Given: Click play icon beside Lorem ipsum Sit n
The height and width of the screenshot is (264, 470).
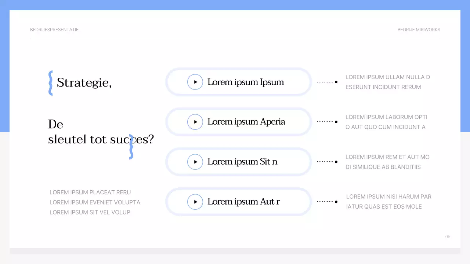Looking at the screenshot, I should 195,162.
